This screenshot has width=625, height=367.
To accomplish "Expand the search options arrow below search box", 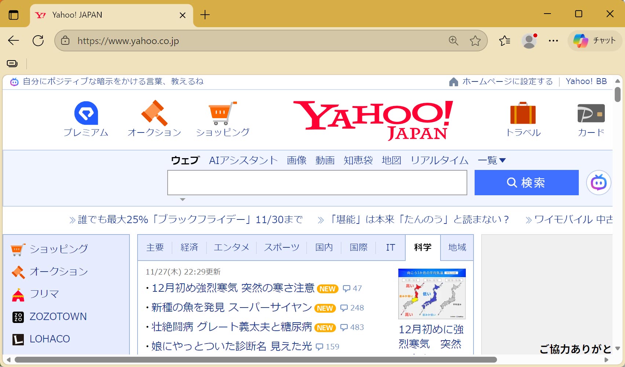I will pyautogui.click(x=182, y=200).
